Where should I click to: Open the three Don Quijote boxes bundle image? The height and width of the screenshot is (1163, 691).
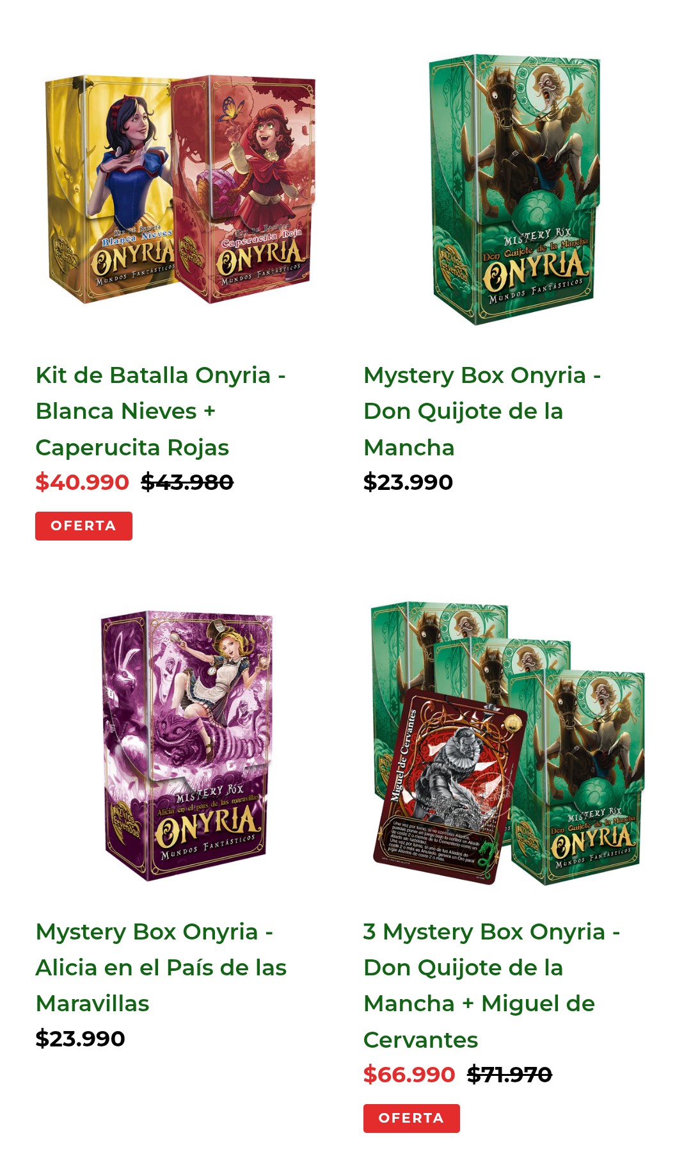(x=508, y=744)
